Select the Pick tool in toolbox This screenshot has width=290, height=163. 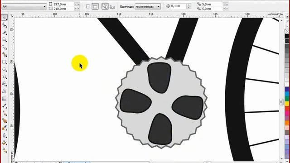click(5, 18)
